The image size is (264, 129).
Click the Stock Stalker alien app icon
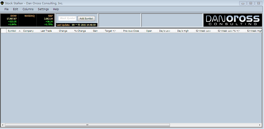pyautogui.click(x=2, y=3)
